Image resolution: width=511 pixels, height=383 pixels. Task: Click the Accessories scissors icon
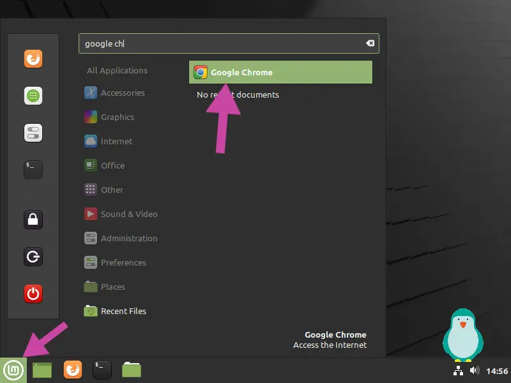click(x=91, y=93)
